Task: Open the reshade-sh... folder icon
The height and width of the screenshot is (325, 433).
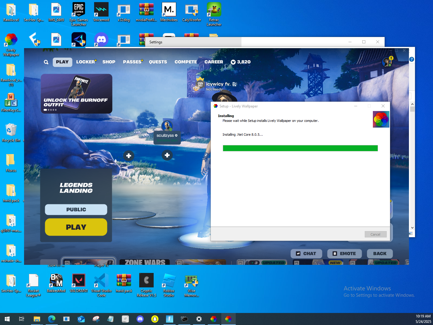Action: pos(11,253)
